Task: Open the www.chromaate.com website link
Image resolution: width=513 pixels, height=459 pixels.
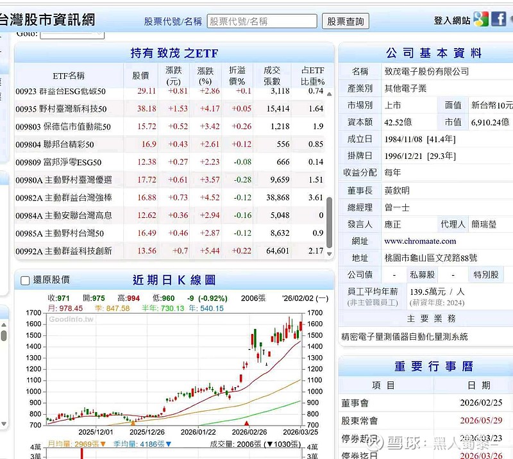Action: click(x=420, y=241)
